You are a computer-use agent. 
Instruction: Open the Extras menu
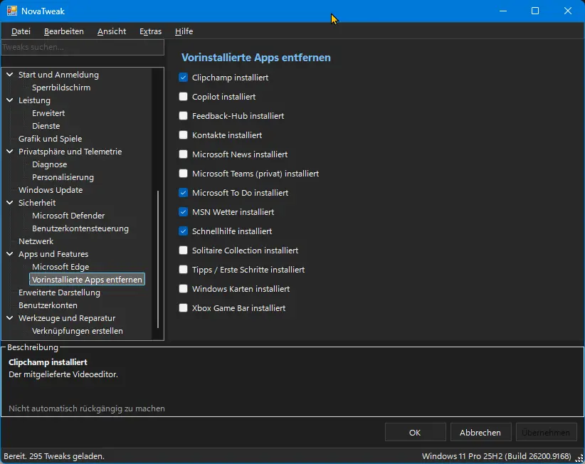click(150, 31)
